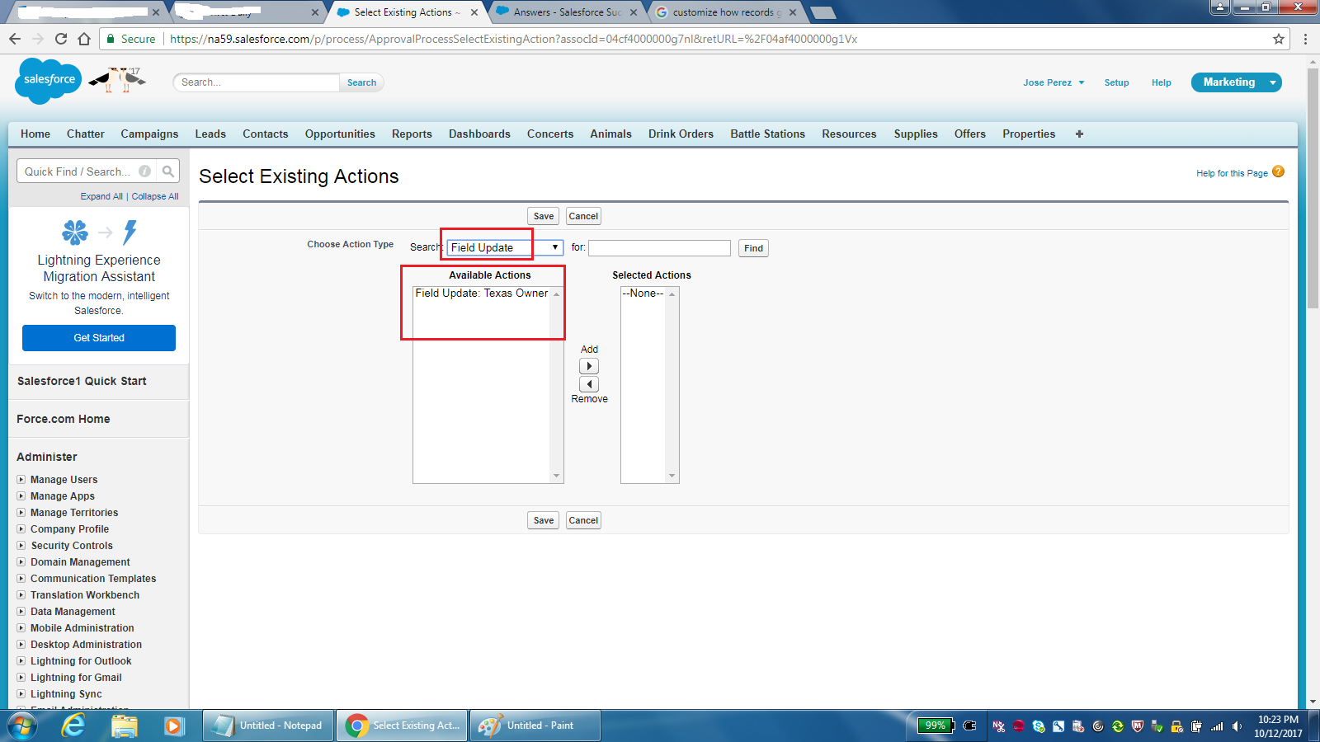Image resolution: width=1320 pixels, height=742 pixels.
Task: Click the plus icon for all tabs
Action: [x=1079, y=134]
